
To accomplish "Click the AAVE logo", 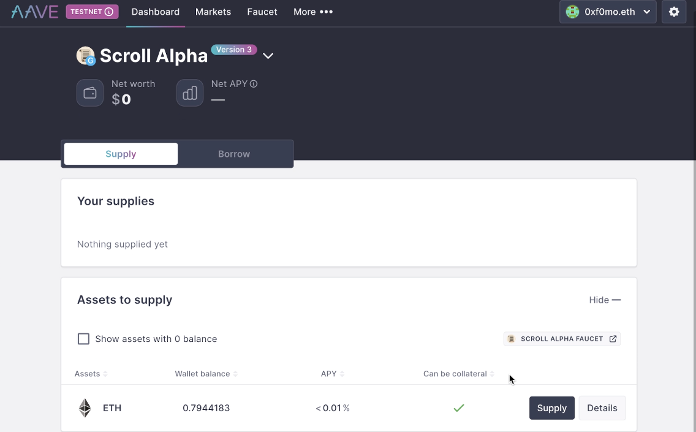I will click(x=35, y=12).
